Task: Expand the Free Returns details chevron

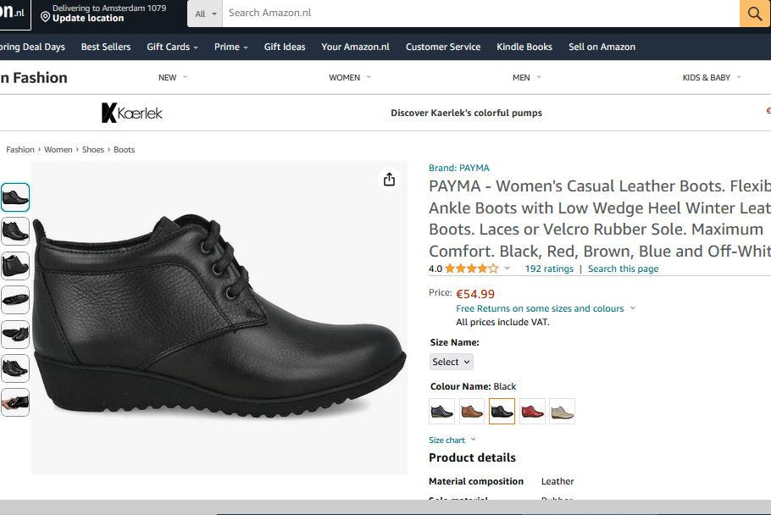Action: (x=632, y=309)
